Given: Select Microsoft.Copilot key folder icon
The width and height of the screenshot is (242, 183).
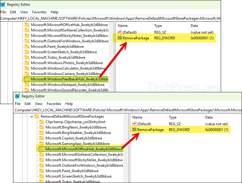Looking at the screenshot, I should (x=42, y=138).
